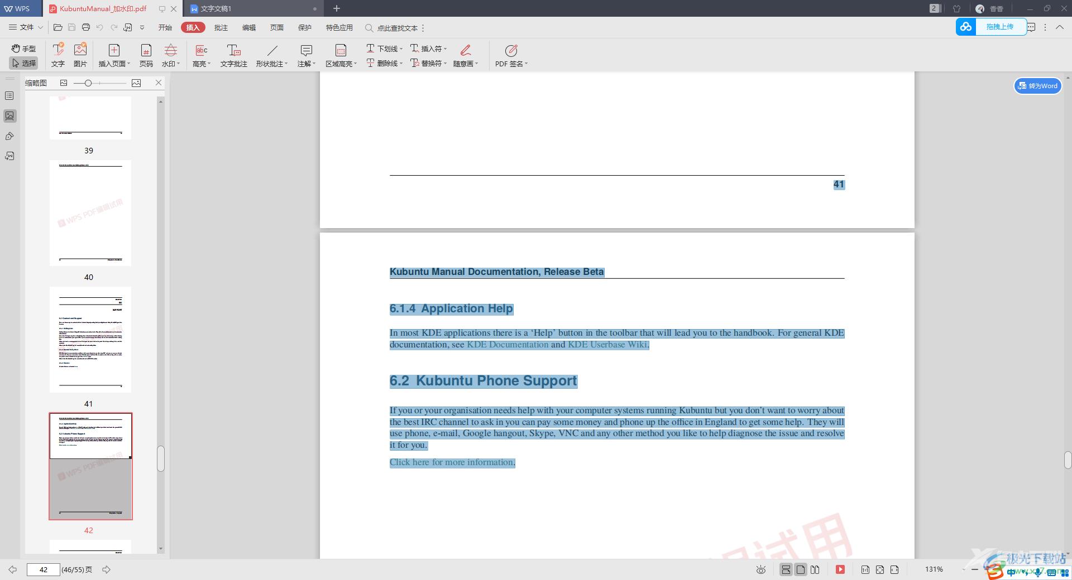The height and width of the screenshot is (580, 1072).
Task: Switch to the 开始 tab
Action: point(165,27)
